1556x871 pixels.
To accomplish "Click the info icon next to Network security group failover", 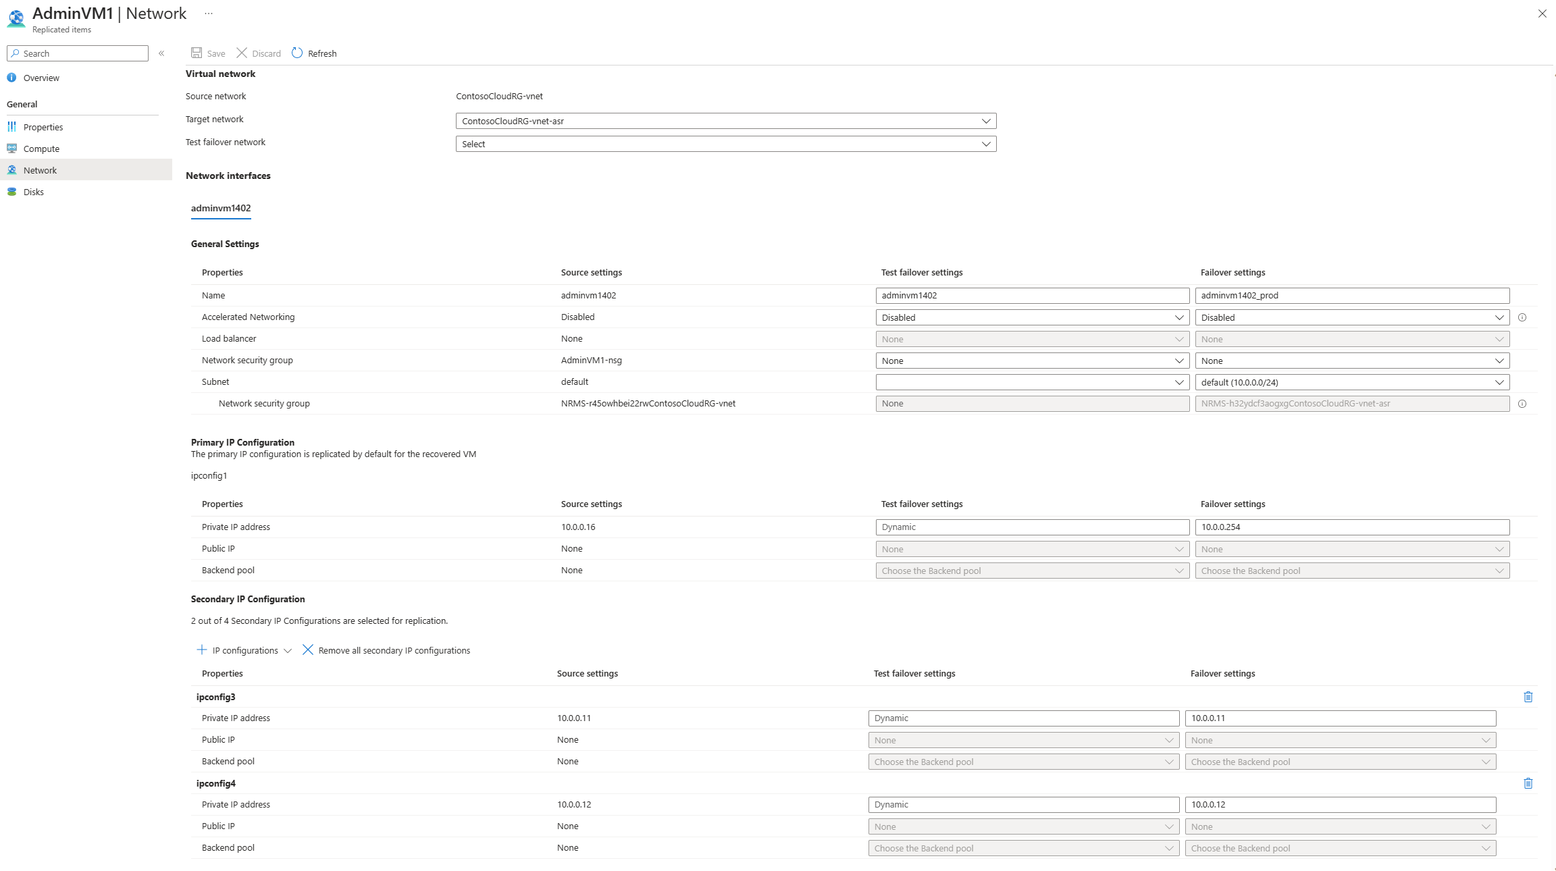I will pos(1522,403).
